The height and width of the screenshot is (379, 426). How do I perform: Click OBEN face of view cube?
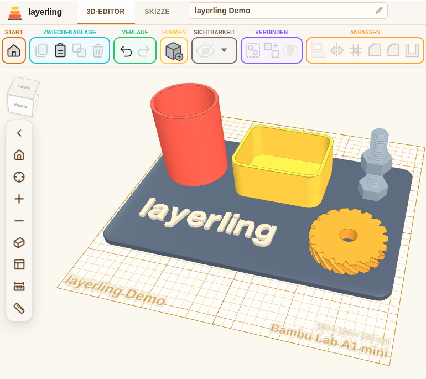tap(24, 87)
